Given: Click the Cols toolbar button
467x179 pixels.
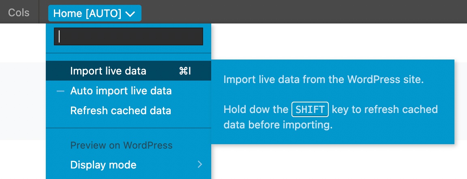Looking at the screenshot, I should point(19,13).
